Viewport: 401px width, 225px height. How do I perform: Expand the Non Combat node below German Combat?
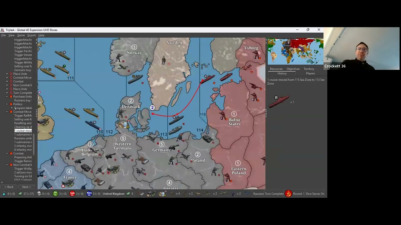pyautogui.click(x=7, y=85)
